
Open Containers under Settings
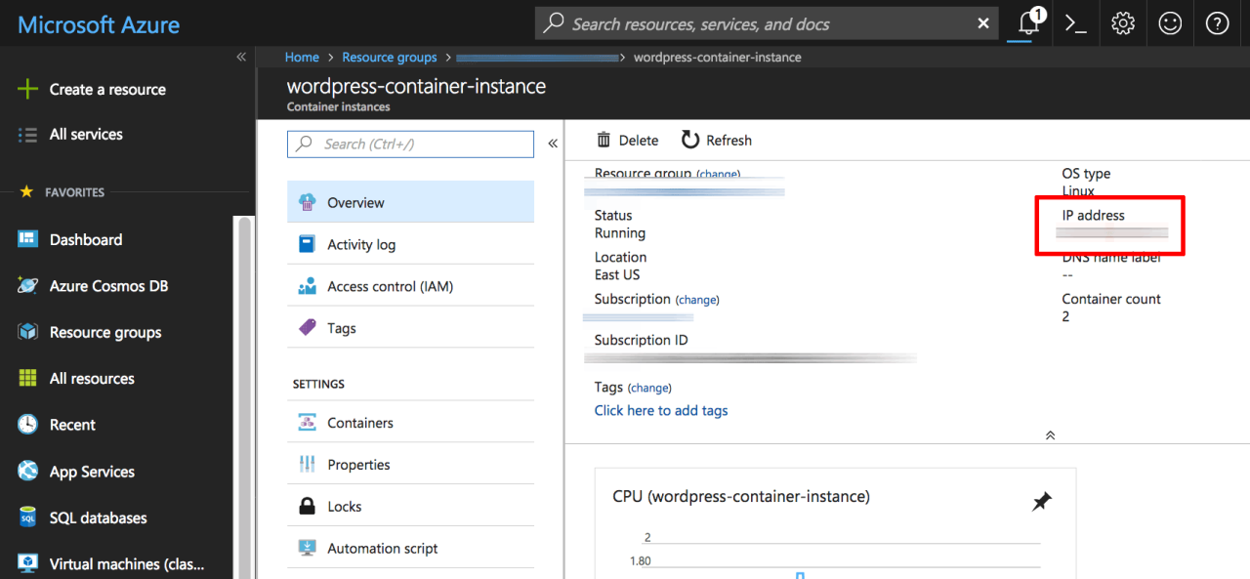(359, 423)
